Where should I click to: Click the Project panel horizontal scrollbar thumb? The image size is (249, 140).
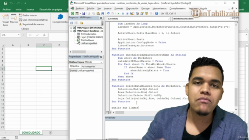79,52
